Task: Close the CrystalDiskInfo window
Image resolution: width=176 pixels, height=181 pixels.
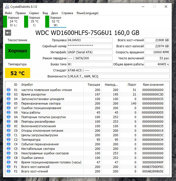Action: pyautogui.click(x=166, y=7)
